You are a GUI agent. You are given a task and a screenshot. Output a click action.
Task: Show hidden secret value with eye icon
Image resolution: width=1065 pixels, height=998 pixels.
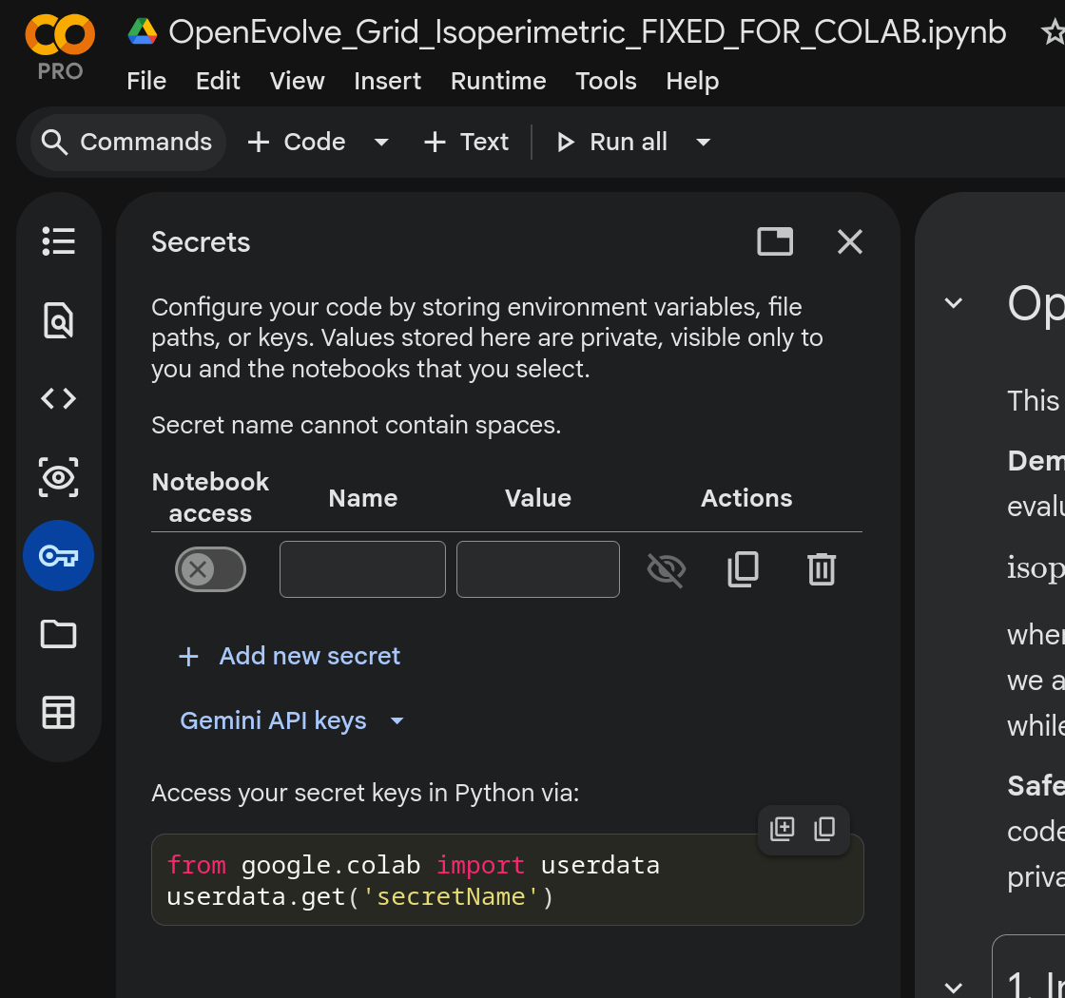667,569
